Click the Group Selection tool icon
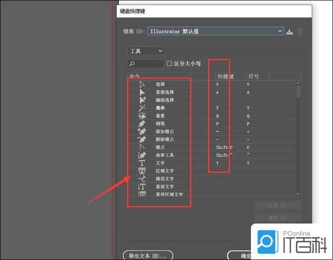This screenshot has height=260, width=333. tap(142, 100)
